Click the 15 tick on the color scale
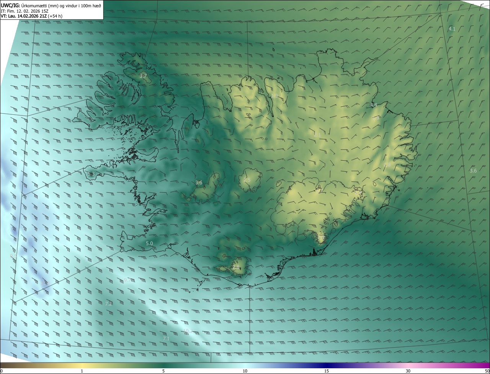490x374 pixels. pyautogui.click(x=327, y=371)
